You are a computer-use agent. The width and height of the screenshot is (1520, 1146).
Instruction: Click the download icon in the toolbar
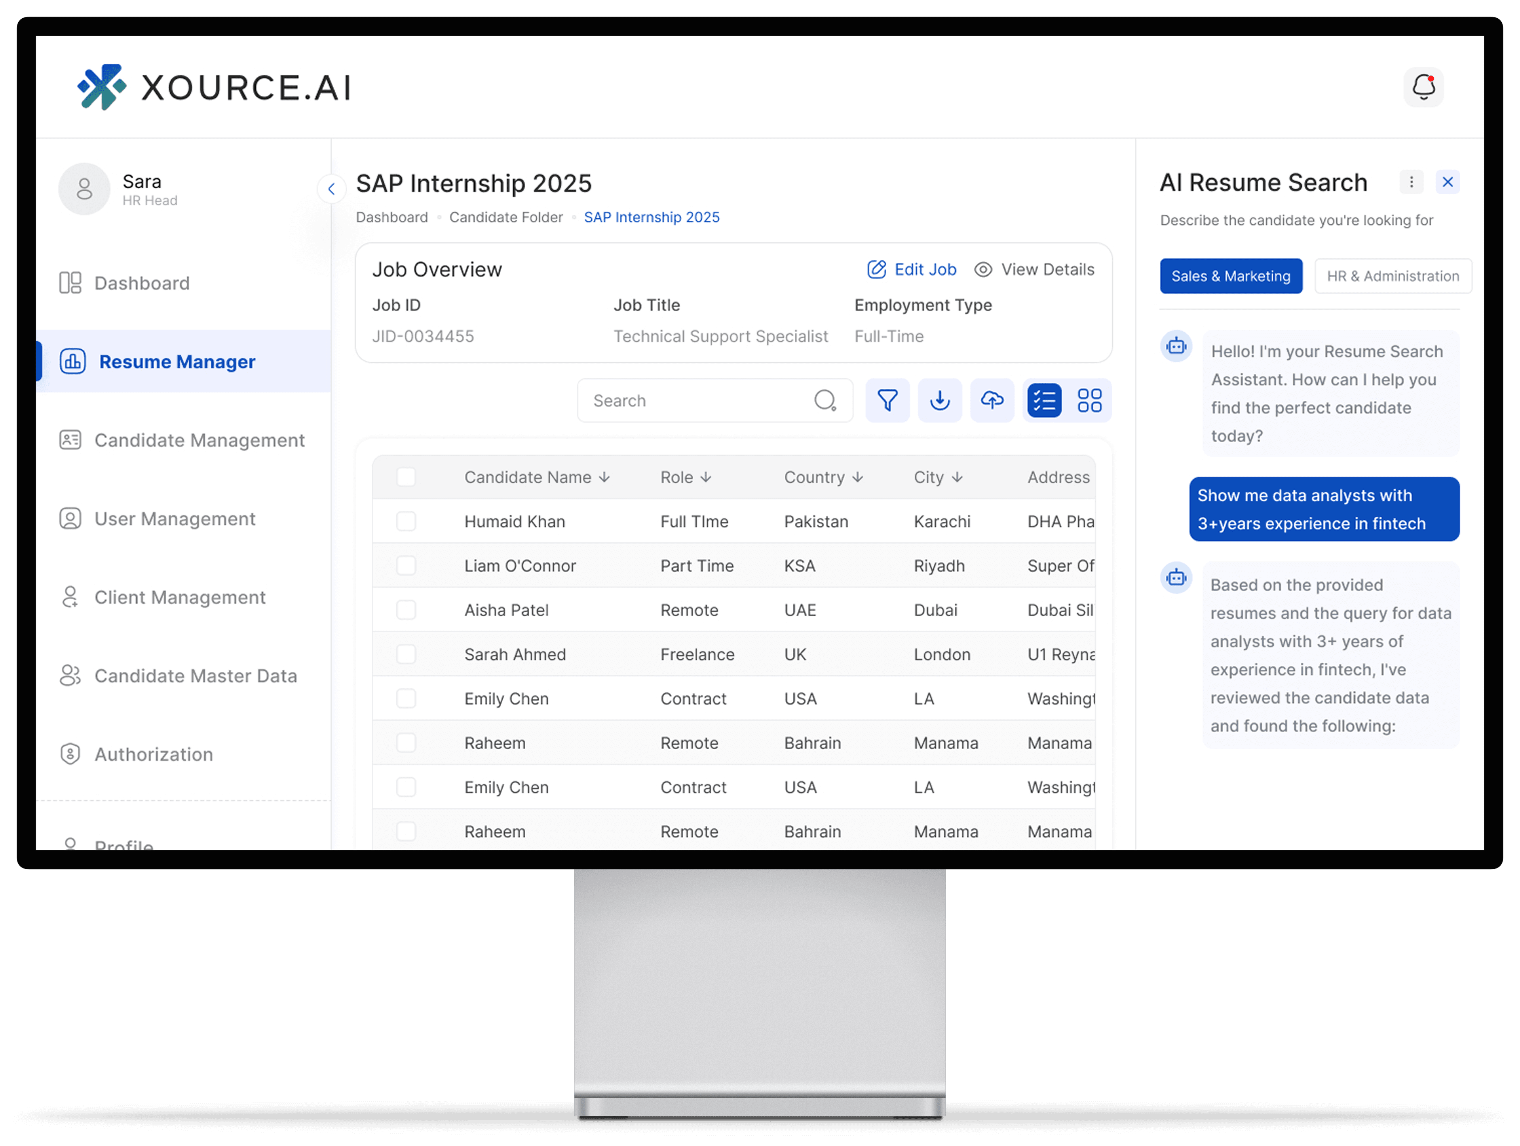(x=939, y=400)
